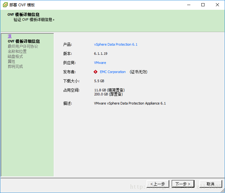Select 磁盘格式 step in sidebar
The width and height of the screenshot is (225, 193).
pos(15,56)
